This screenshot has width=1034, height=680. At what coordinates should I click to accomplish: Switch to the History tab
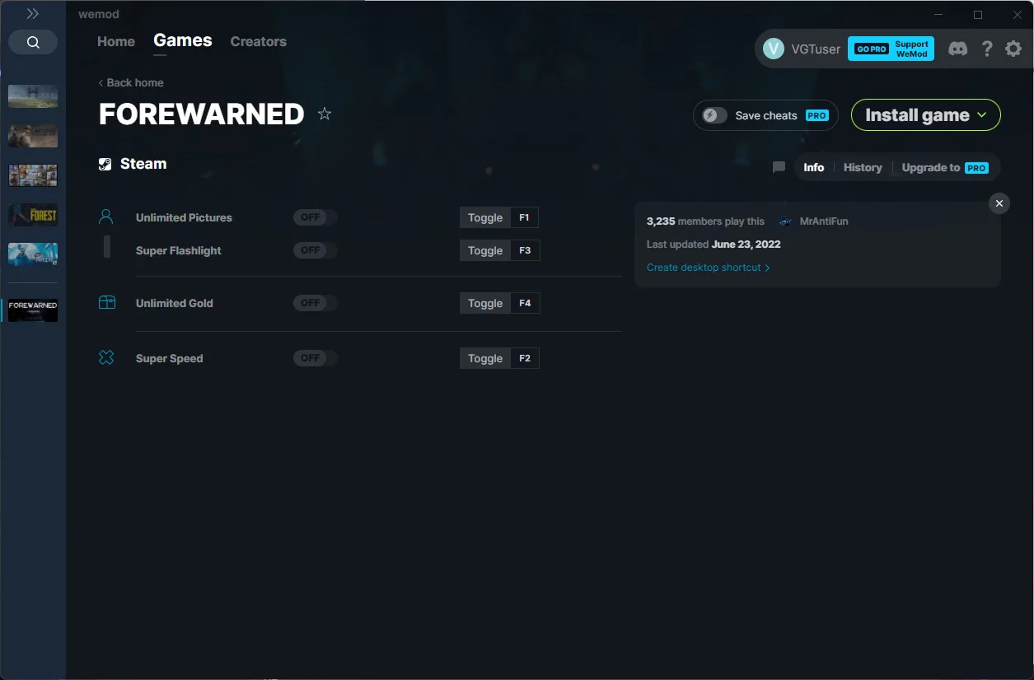coord(863,167)
